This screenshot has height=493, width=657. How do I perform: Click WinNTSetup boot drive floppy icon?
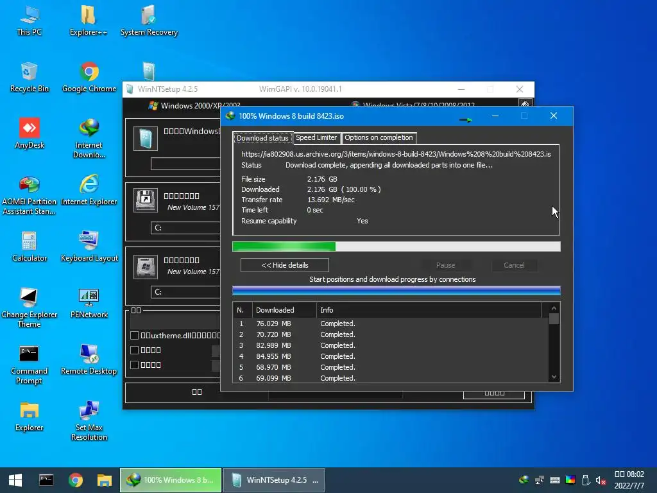146,200
